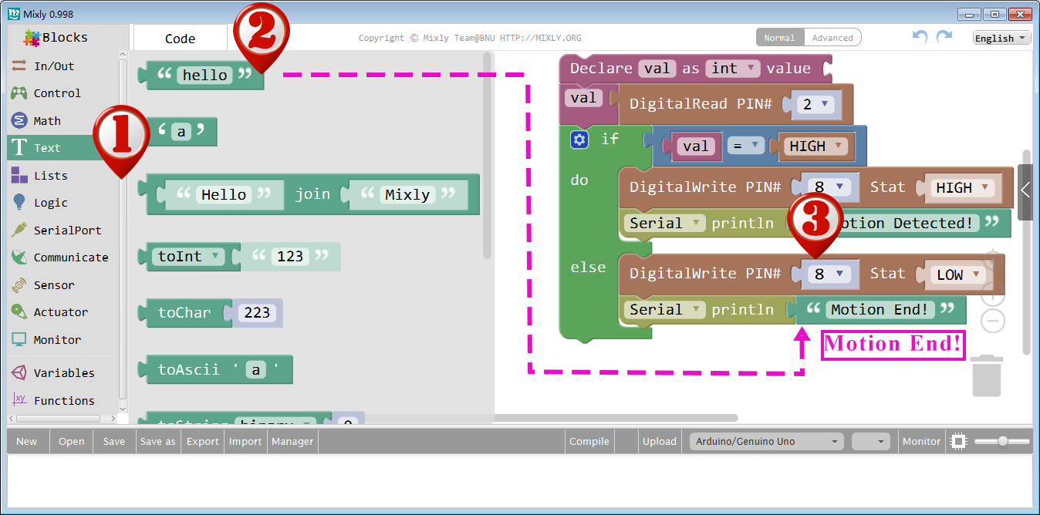Open the Stat HIGH dropdown in DigitalWrite

961,187
